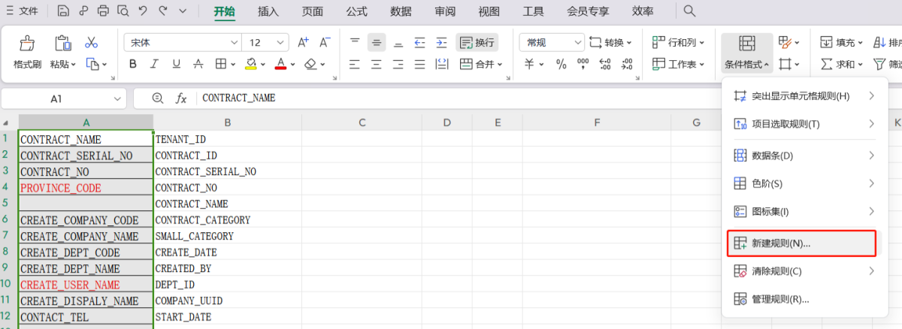The image size is (902, 329).
Task: Click the Cut scissors icon
Action: [92, 43]
